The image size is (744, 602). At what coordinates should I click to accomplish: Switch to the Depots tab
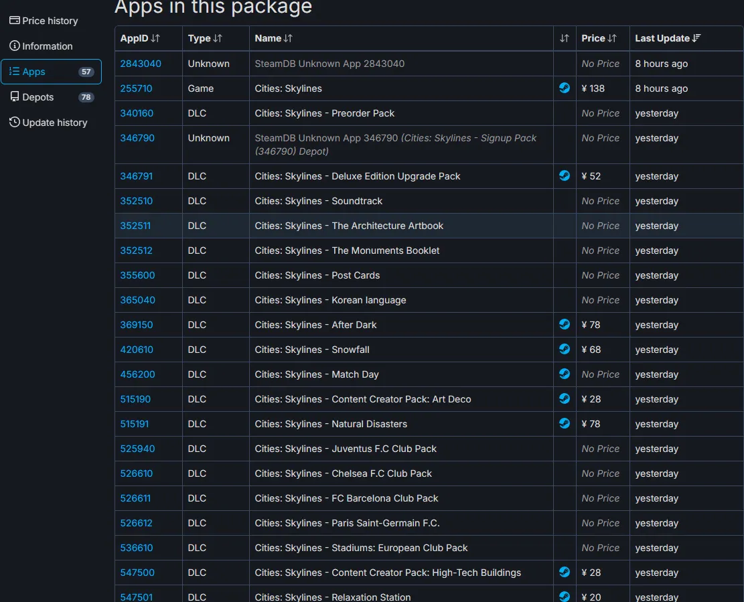[52, 97]
